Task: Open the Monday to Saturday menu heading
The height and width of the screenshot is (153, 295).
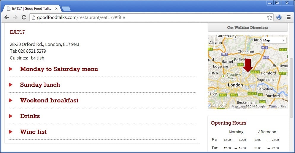Action: 59,69
